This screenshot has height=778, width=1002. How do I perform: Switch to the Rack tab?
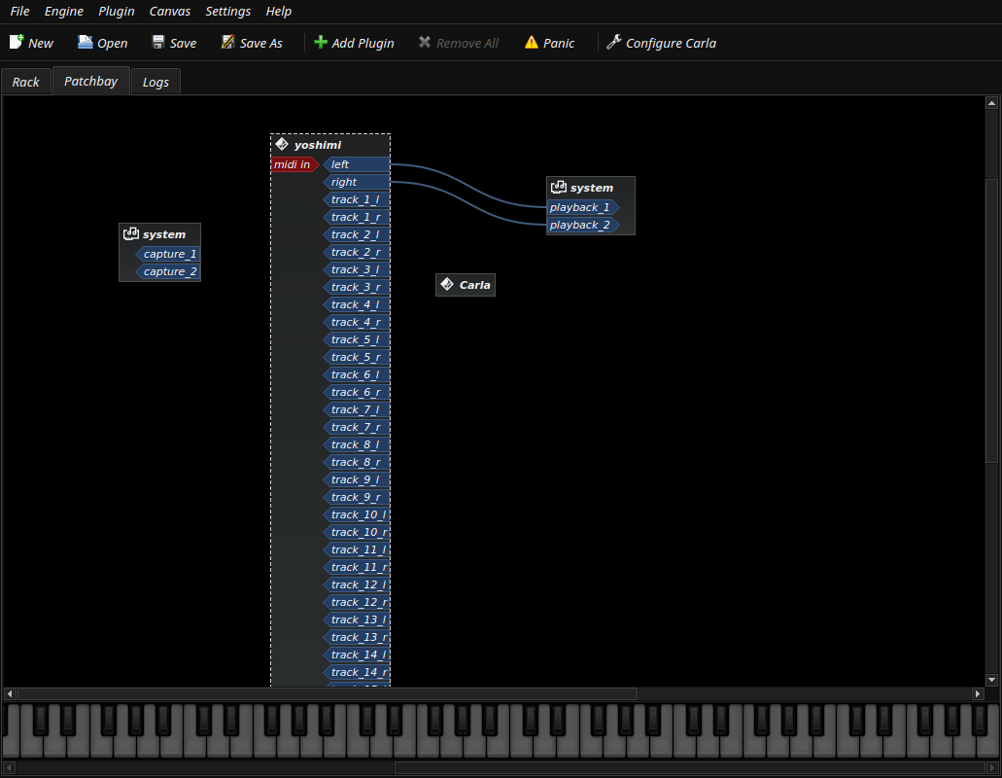pos(26,82)
